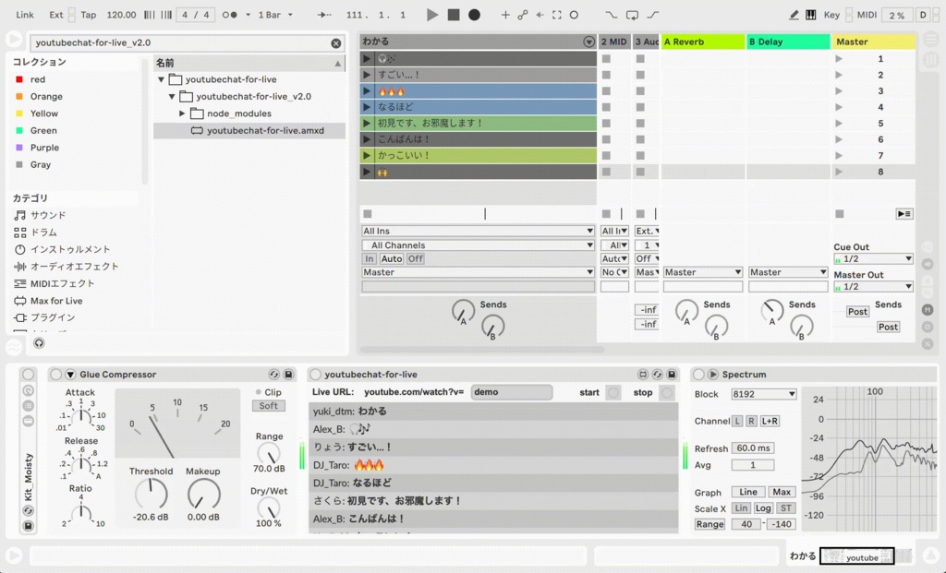This screenshot has height=573, width=946.
Task: Toggle the Glue Compressor device activator
Action: click(x=56, y=375)
